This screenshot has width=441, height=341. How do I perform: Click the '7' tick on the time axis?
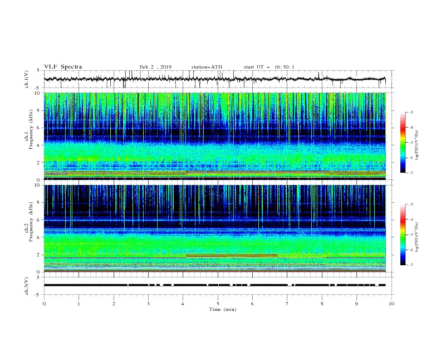(x=287, y=304)
